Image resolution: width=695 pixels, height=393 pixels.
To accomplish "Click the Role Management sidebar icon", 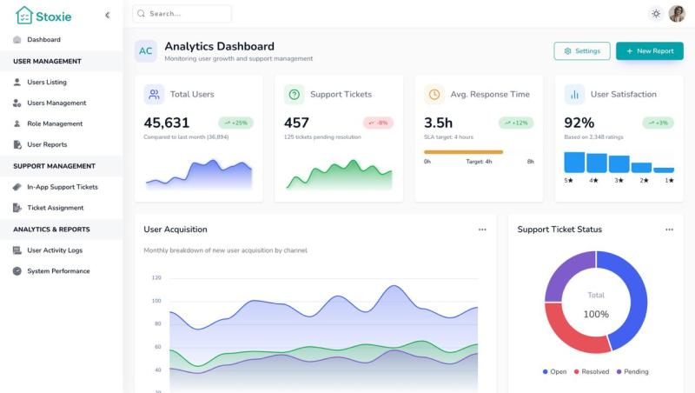I will [17, 123].
